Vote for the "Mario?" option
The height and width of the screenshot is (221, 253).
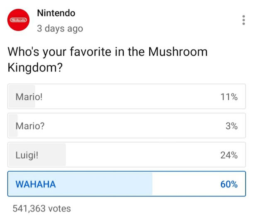coord(126,125)
